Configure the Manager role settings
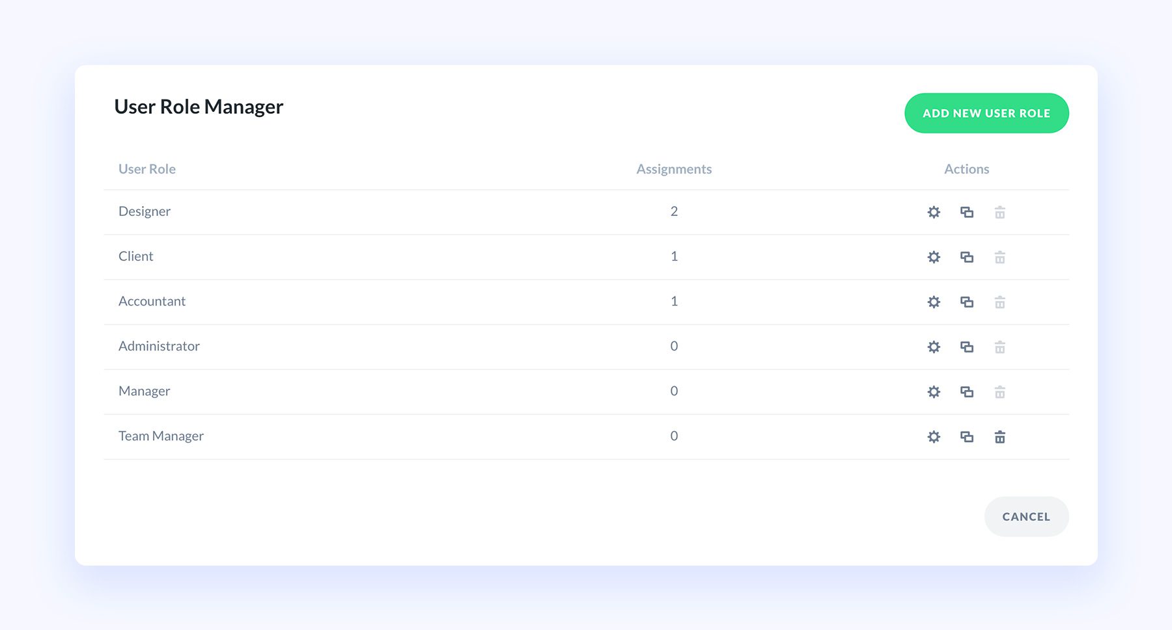This screenshot has height=630, width=1172. tap(934, 391)
